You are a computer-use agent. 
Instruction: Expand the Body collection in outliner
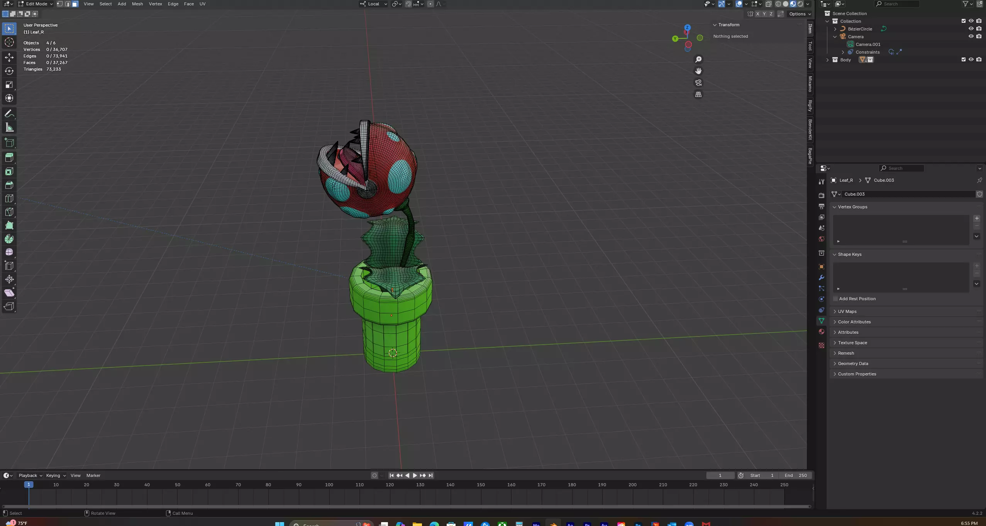[x=827, y=60]
